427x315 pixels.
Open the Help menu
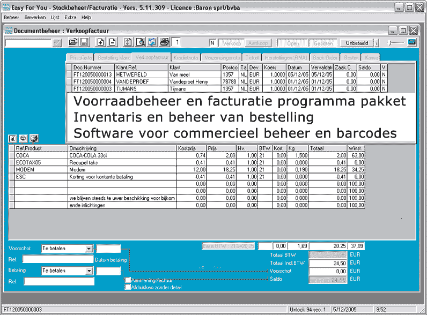point(86,17)
